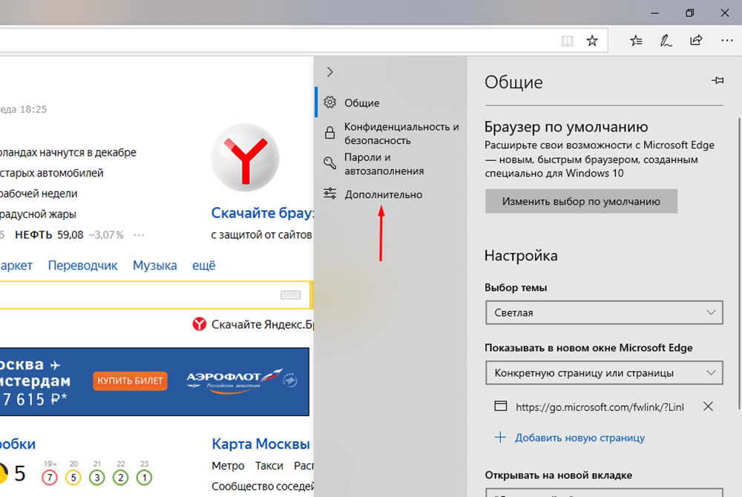
Task: Pin the settings pane with pin icon
Action: coord(717,81)
